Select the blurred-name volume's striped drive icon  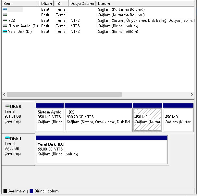click(x=5, y=9)
